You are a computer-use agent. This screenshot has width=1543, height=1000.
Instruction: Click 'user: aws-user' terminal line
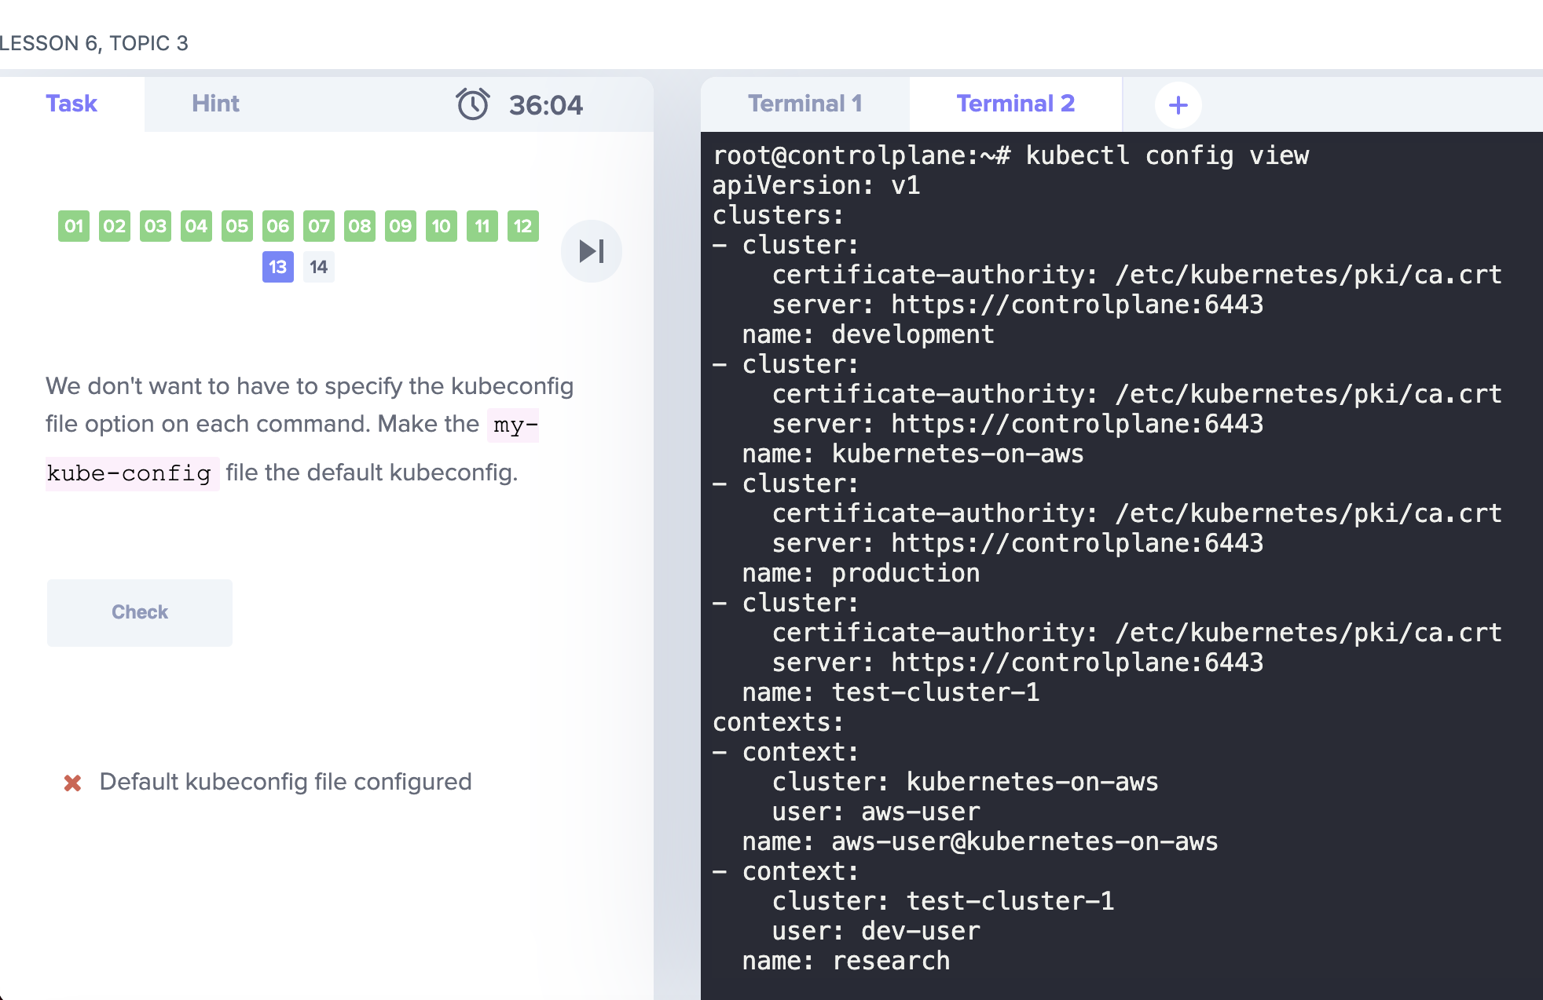pyautogui.click(x=876, y=812)
